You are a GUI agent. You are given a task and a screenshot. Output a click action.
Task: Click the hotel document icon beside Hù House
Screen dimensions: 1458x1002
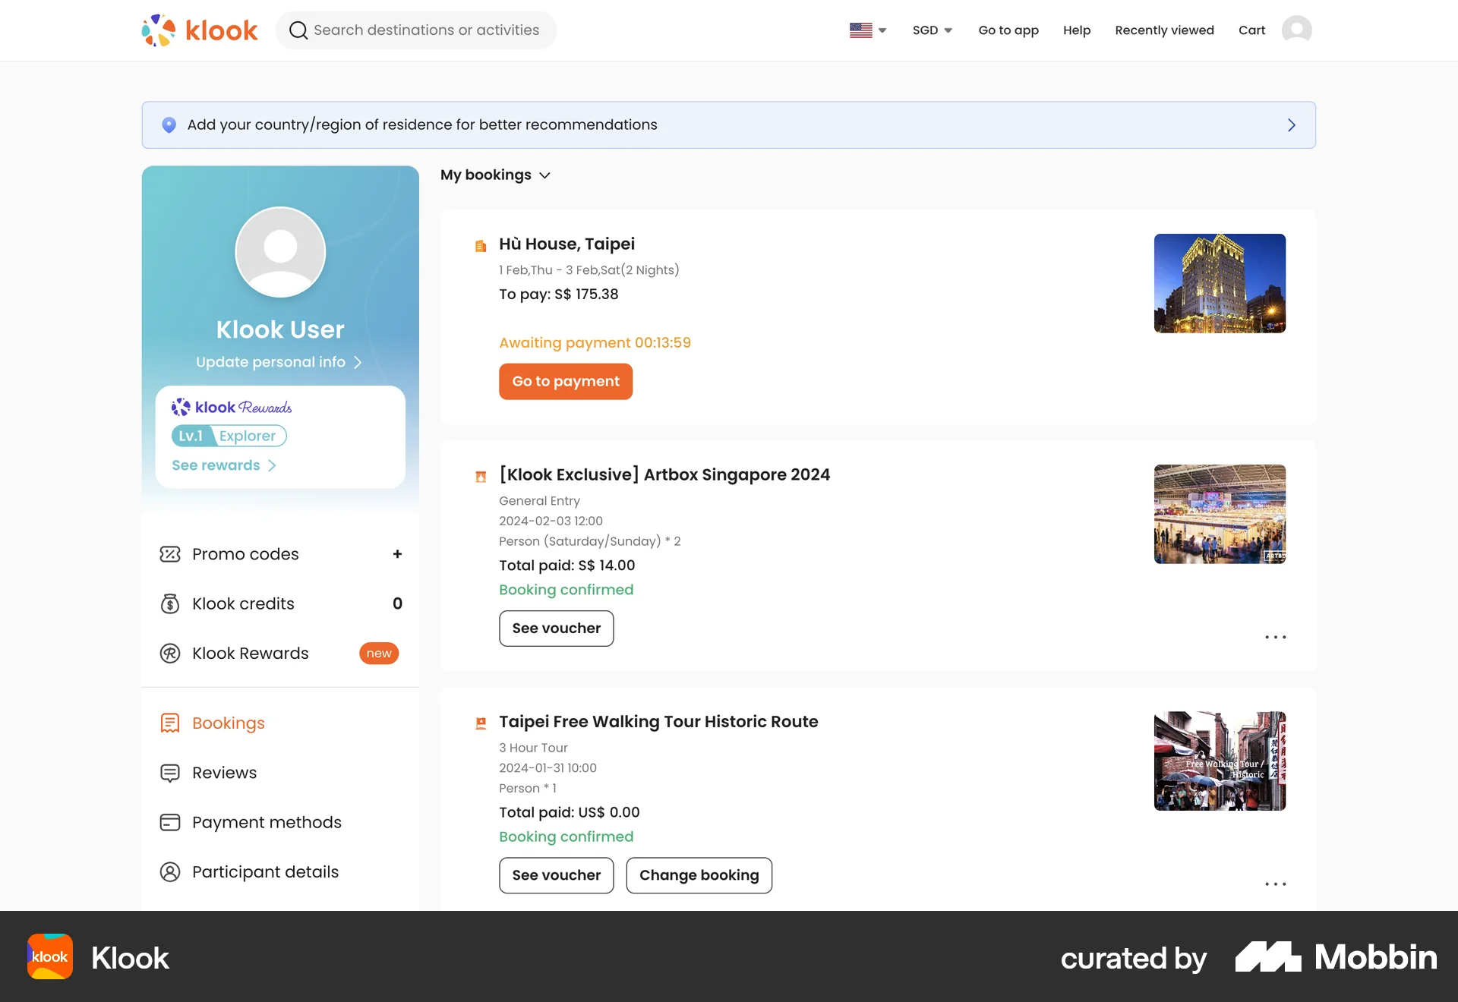point(481,245)
